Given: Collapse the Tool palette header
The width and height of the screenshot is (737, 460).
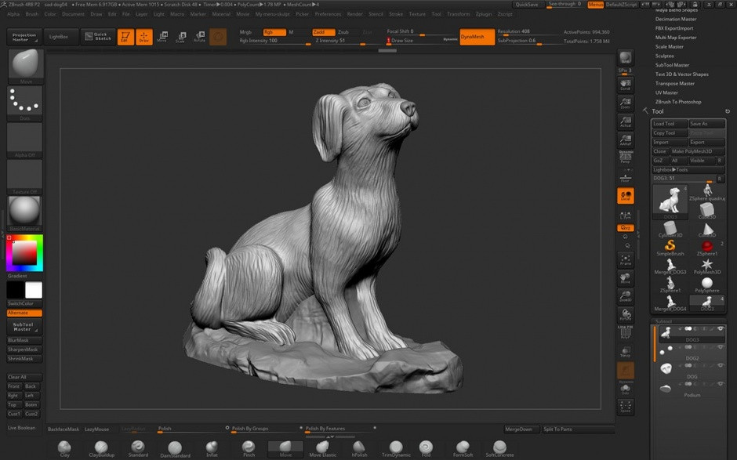Looking at the screenshot, I should coord(658,111).
